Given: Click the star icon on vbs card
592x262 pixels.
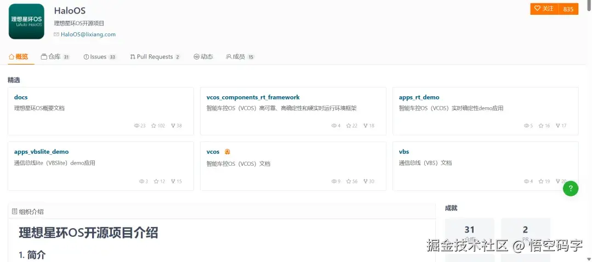Looking at the screenshot, I should coord(541,182).
